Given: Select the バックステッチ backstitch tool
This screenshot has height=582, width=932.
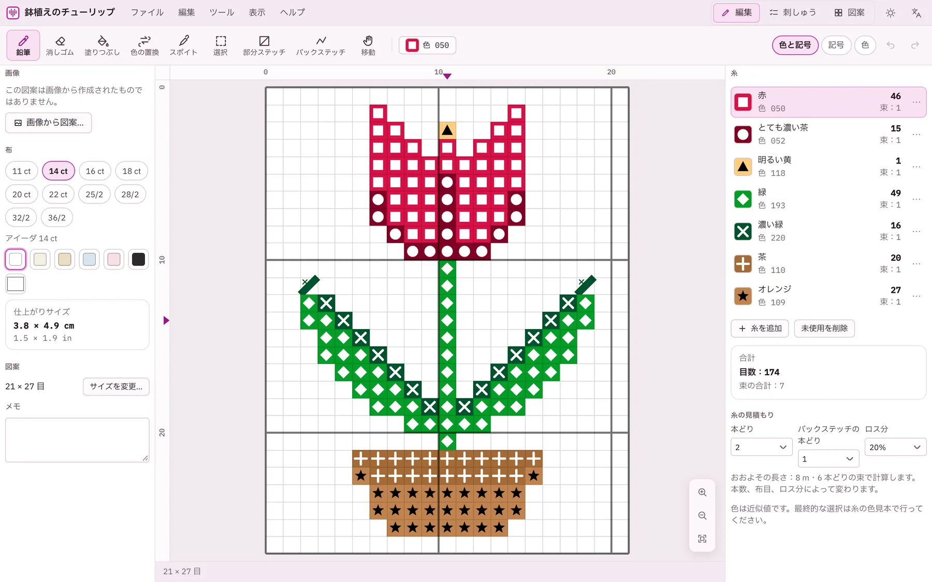Looking at the screenshot, I should pos(321,45).
